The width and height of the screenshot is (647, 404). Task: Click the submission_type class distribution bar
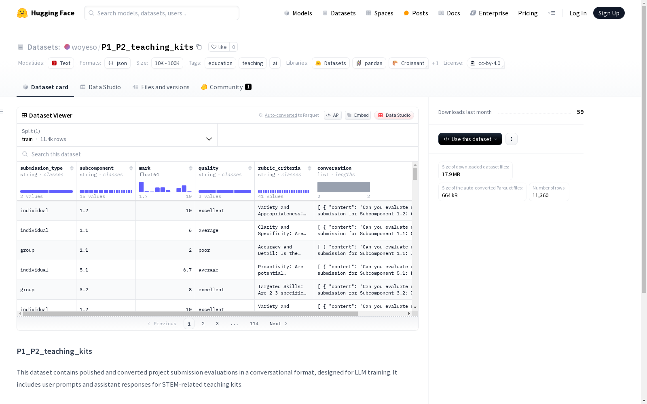47,191
